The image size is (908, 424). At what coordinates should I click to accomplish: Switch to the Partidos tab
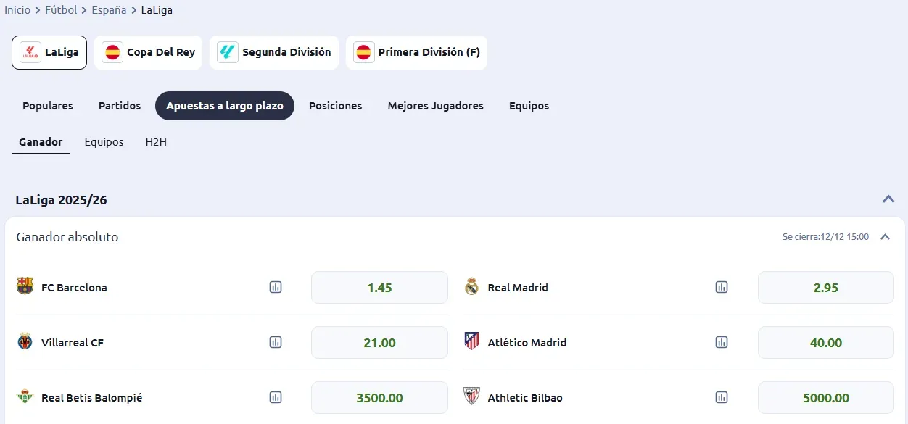point(120,106)
